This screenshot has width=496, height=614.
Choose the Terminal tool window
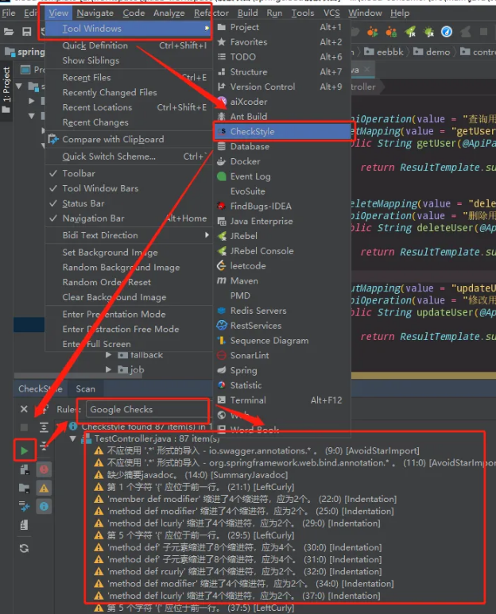tap(282, 400)
